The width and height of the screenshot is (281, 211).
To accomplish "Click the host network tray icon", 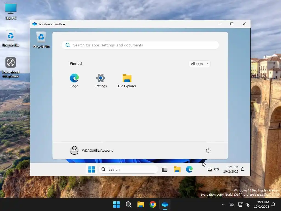I will point(240,204).
